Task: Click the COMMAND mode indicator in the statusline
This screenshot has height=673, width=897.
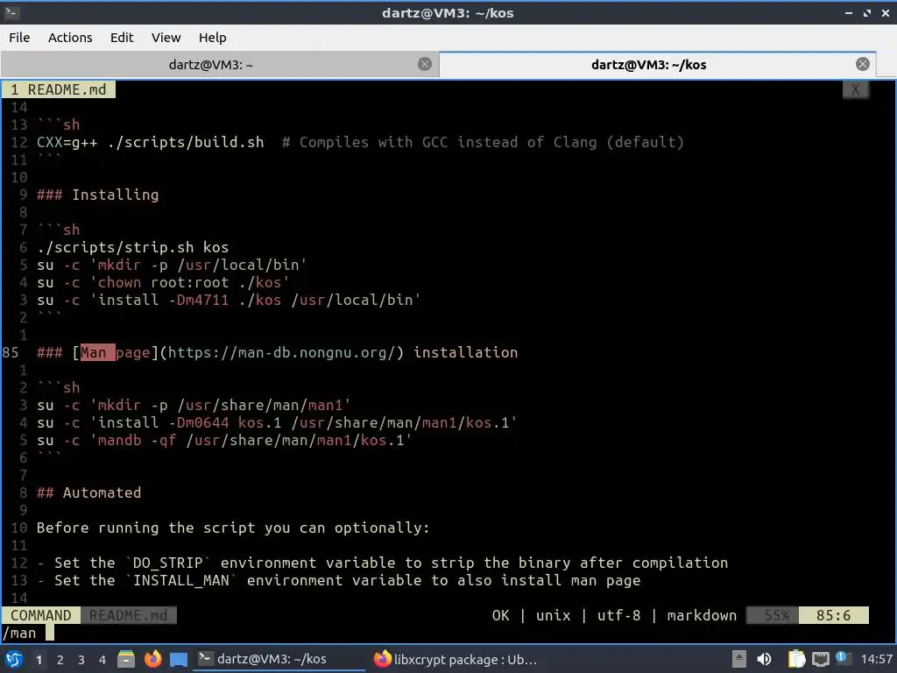Action: pyautogui.click(x=40, y=615)
